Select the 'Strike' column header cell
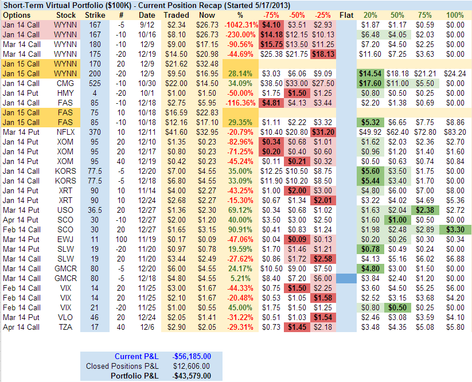 click(x=95, y=14)
